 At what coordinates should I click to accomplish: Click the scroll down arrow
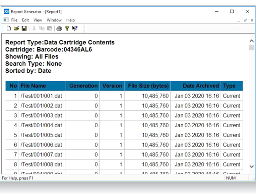pos(252,167)
